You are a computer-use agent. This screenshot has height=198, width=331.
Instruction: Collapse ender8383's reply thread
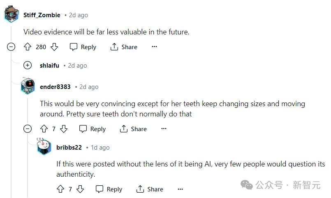click(x=28, y=129)
